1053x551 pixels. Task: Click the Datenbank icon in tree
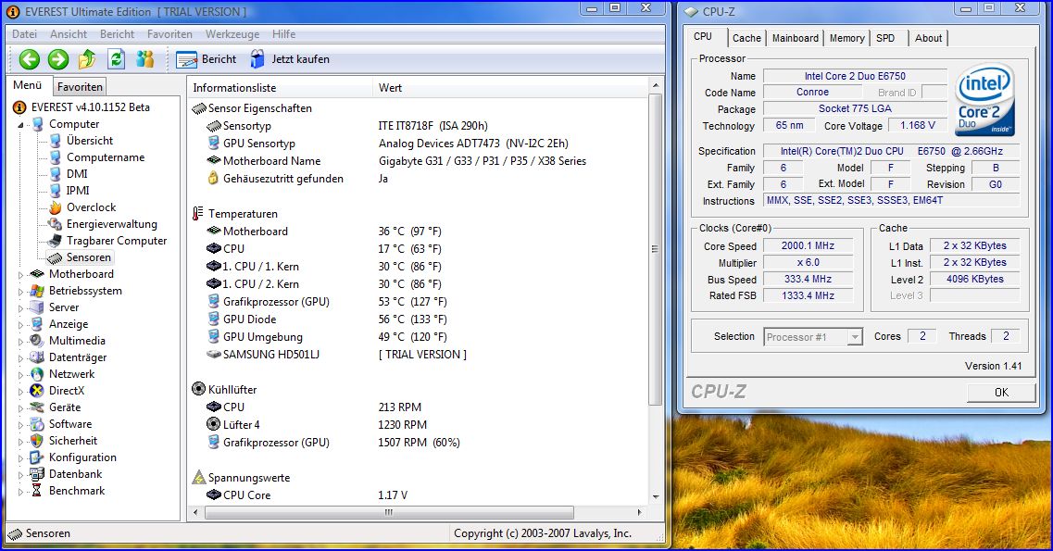coord(37,474)
